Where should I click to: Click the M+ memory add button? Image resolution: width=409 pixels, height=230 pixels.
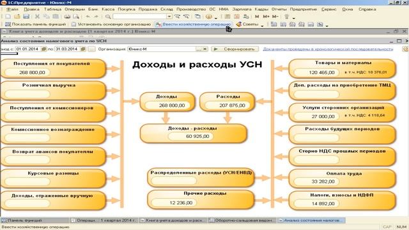tap(266, 17)
